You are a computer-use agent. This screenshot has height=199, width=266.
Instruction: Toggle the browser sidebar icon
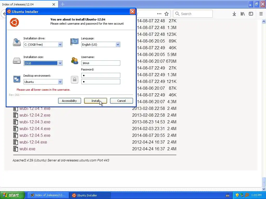coord(251,14)
